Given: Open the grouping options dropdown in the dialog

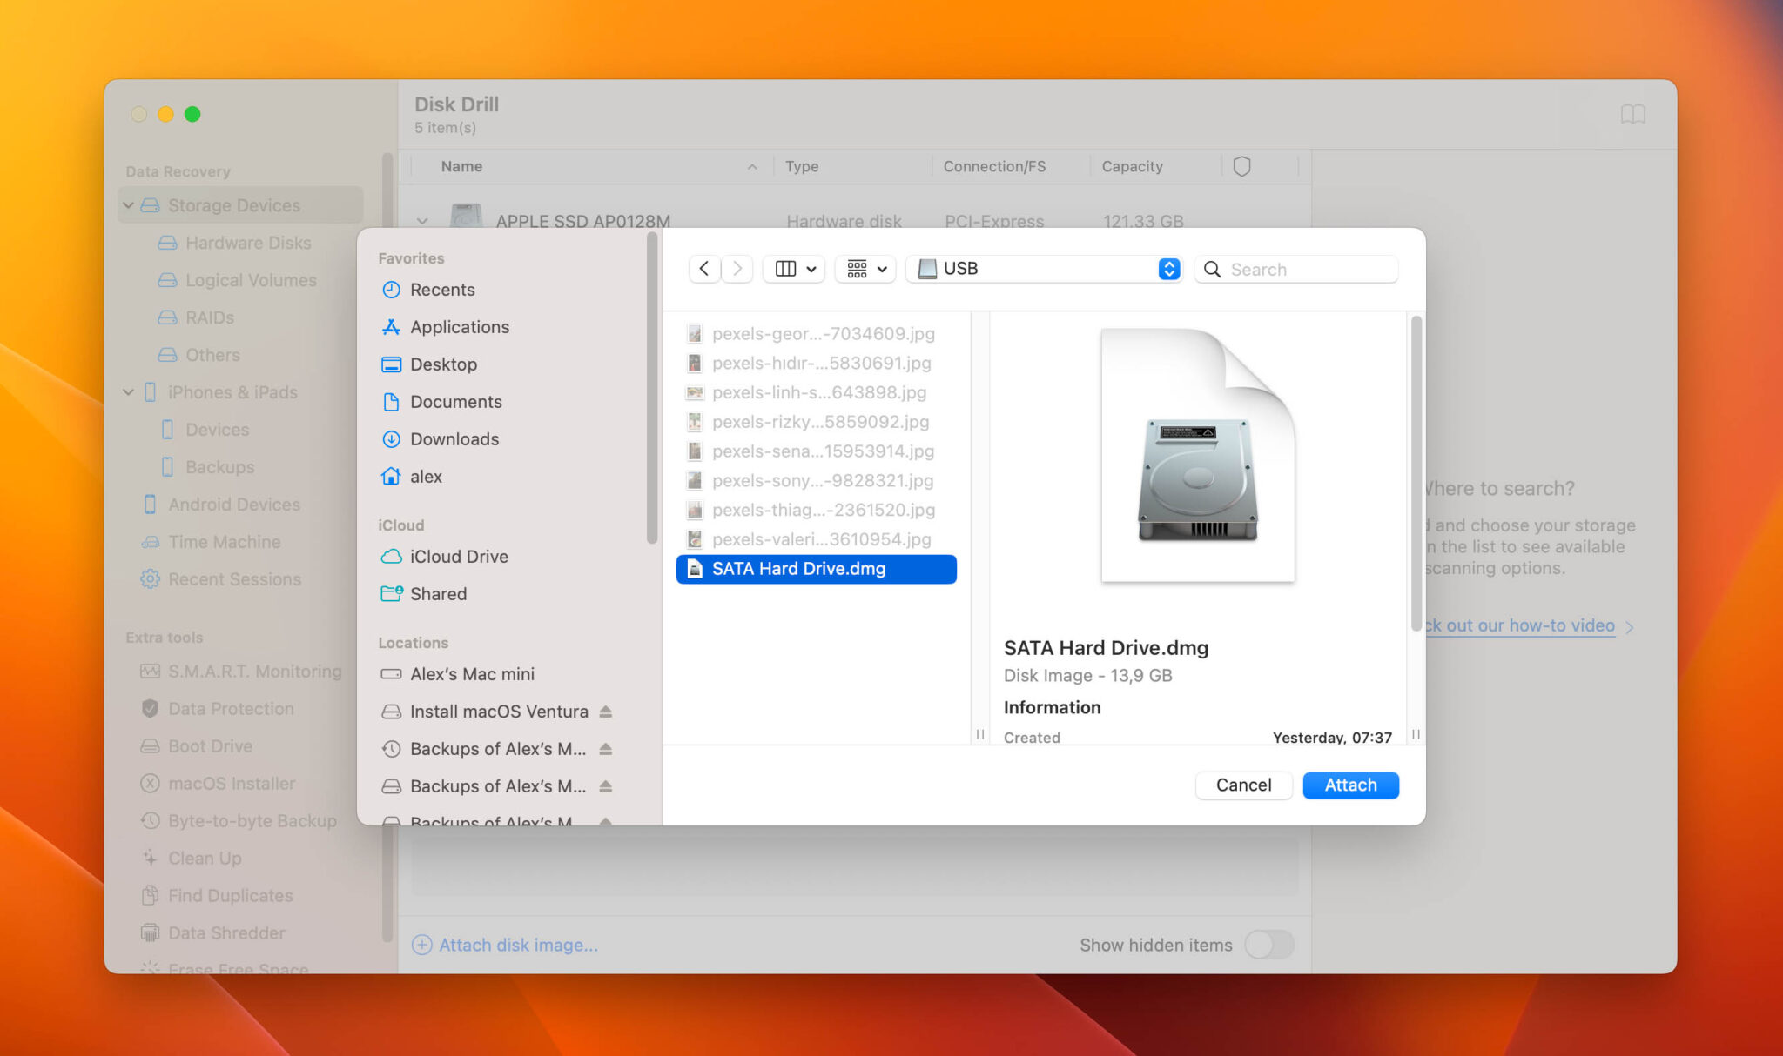Looking at the screenshot, I should click(865, 269).
